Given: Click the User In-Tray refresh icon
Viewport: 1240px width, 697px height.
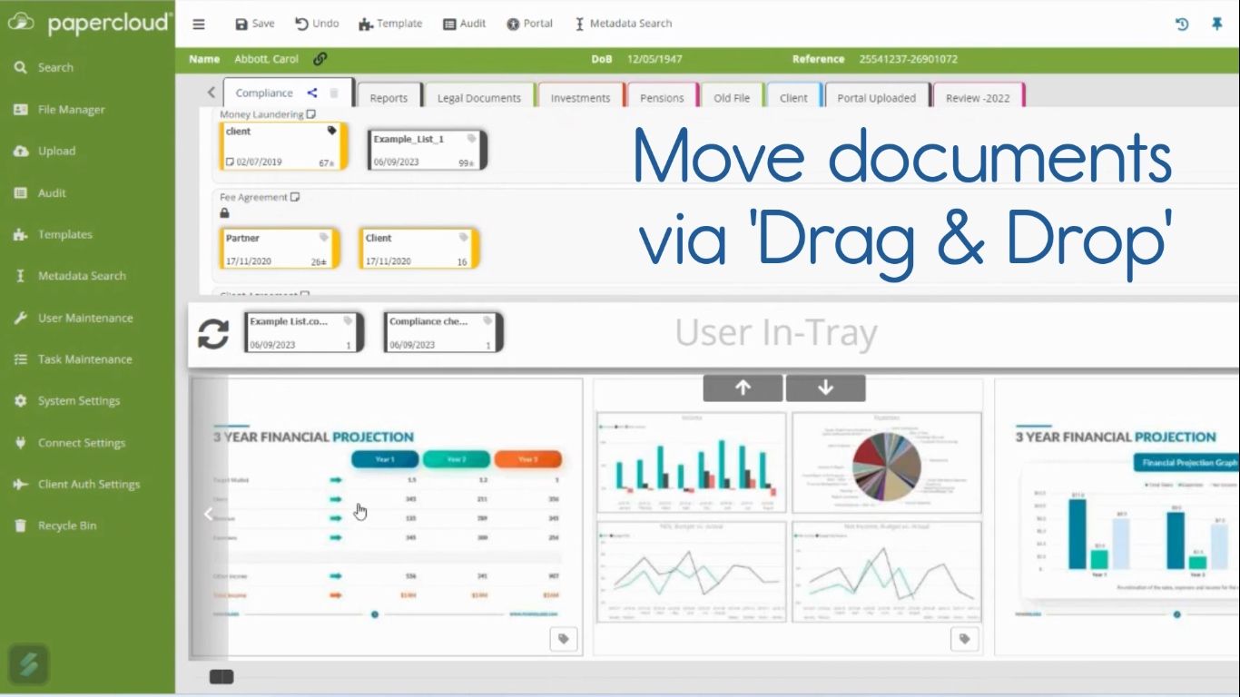Looking at the screenshot, I should 213,334.
